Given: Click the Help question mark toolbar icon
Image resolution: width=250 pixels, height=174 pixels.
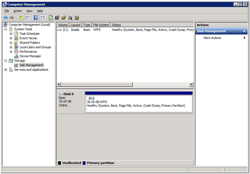Looking at the screenshot, I should (x=36, y=18).
